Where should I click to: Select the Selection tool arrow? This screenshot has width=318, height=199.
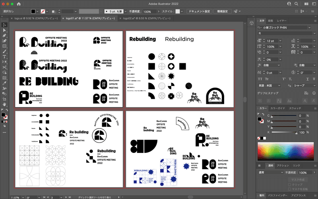4,25
